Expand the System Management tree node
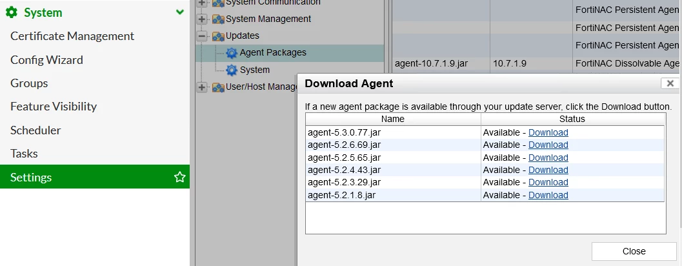The image size is (682, 266). (x=201, y=19)
